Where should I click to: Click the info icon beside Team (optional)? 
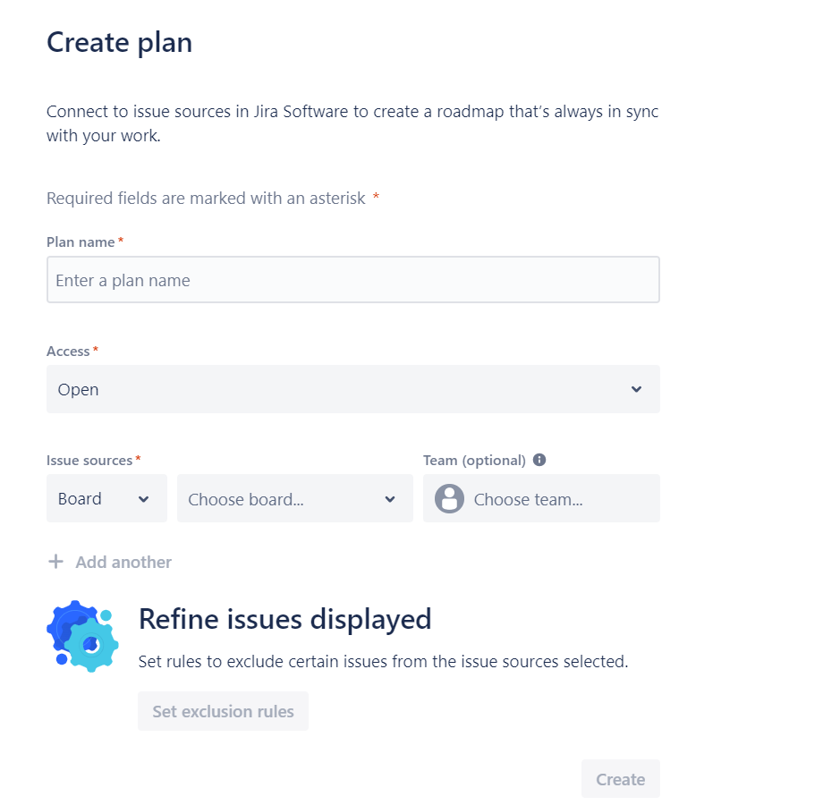point(539,460)
